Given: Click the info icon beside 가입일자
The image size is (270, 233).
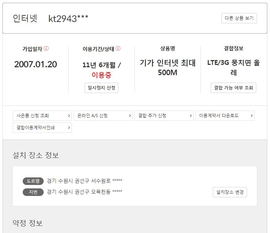Looking at the screenshot, I should point(46,49).
